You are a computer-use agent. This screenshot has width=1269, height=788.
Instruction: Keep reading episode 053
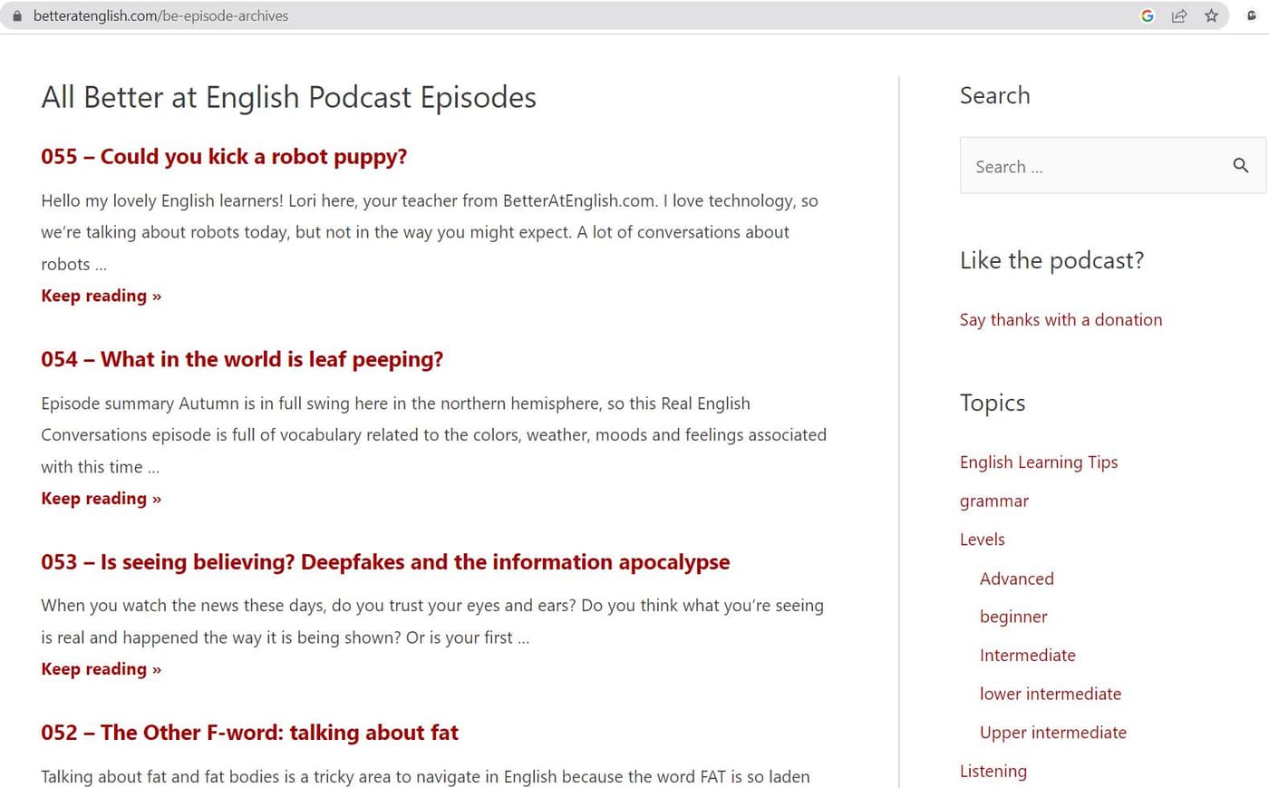(101, 669)
